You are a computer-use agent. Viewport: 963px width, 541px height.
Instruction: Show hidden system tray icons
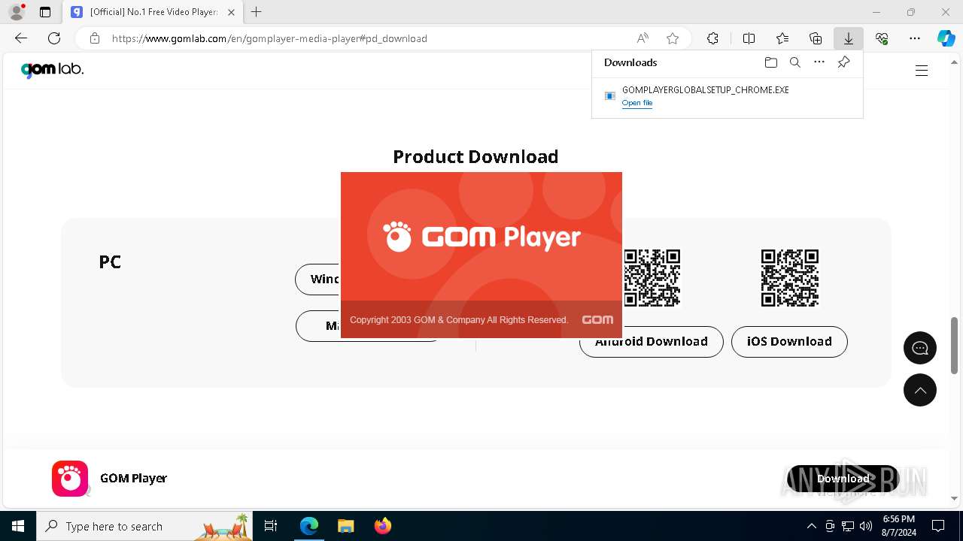811,526
